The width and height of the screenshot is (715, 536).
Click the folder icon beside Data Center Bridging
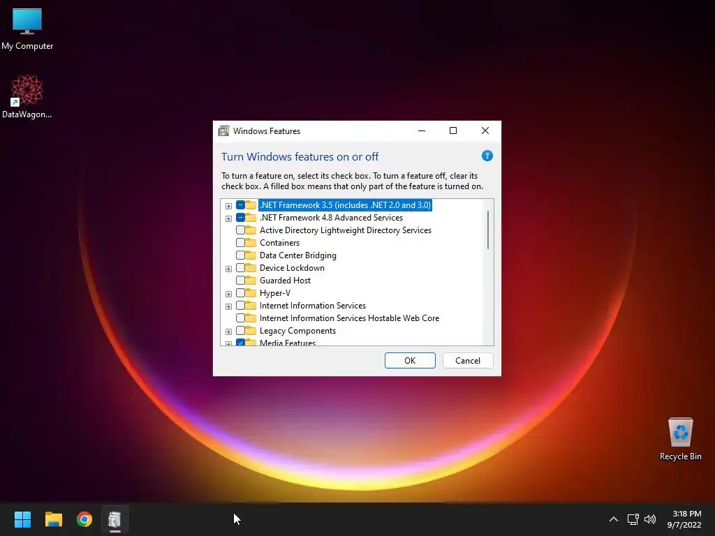pyautogui.click(x=251, y=255)
